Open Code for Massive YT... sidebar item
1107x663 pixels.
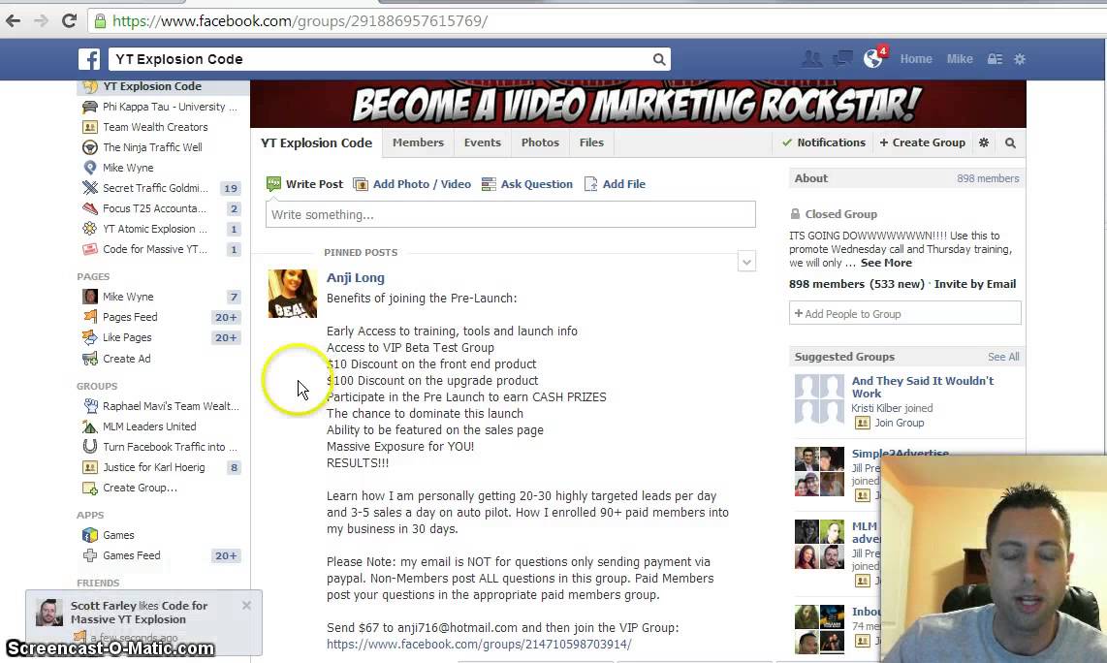coord(155,249)
